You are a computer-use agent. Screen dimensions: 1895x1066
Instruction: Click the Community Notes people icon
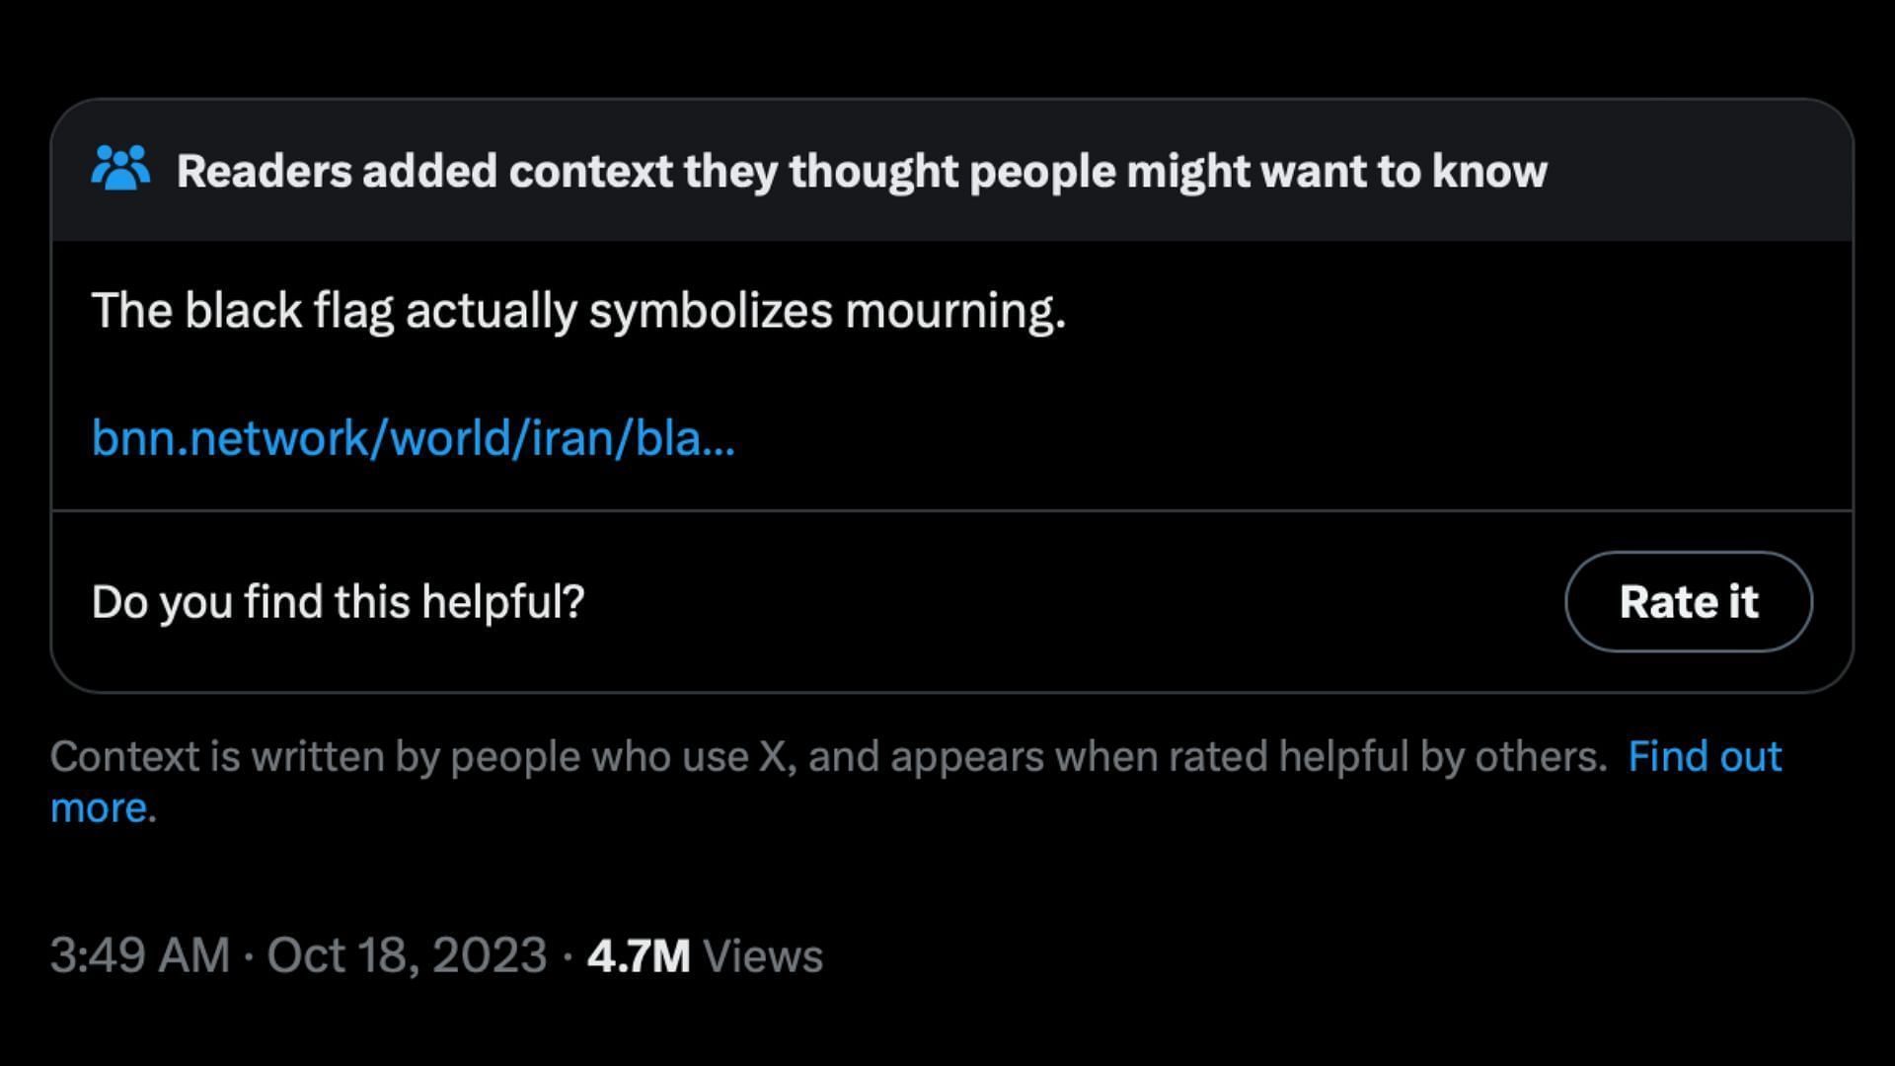coord(120,169)
